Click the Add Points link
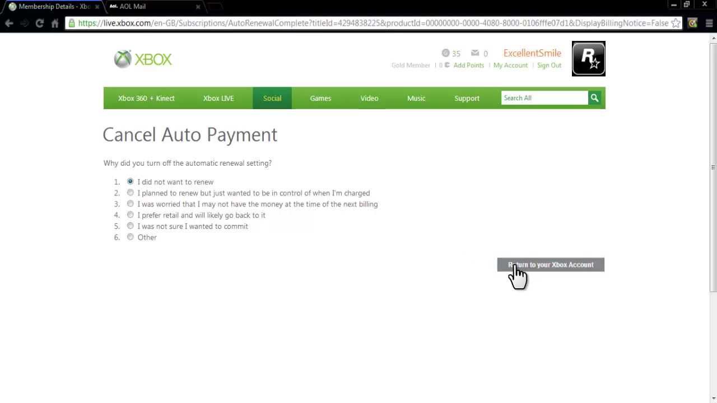 click(469, 65)
